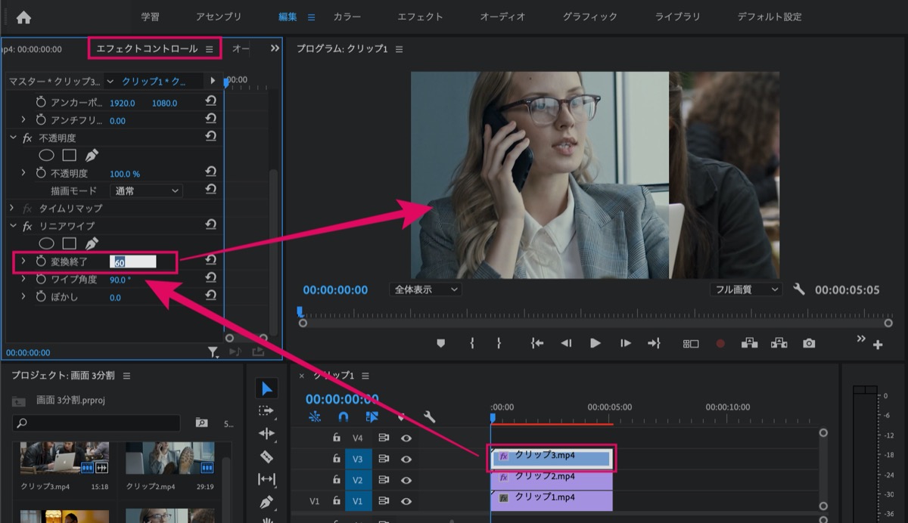The width and height of the screenshot is (908, 523).
Task: Click the Program Monitor timecode 00:00:00:00
Action: tap(335, 290)
